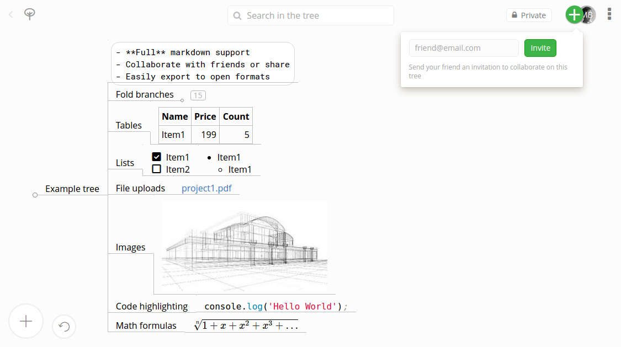Click the Item1 table cell
The width and height of the screenshot is (621, 347).
tap(174, 135)
